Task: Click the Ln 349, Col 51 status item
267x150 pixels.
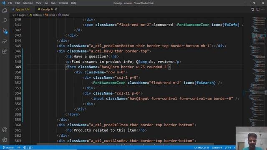Action: tap(202, 147)
